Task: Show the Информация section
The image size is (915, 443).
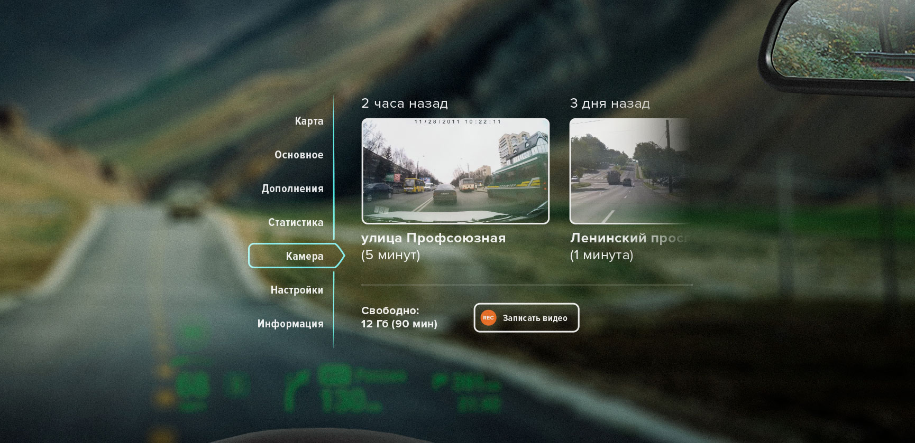Action: (290, 324)
